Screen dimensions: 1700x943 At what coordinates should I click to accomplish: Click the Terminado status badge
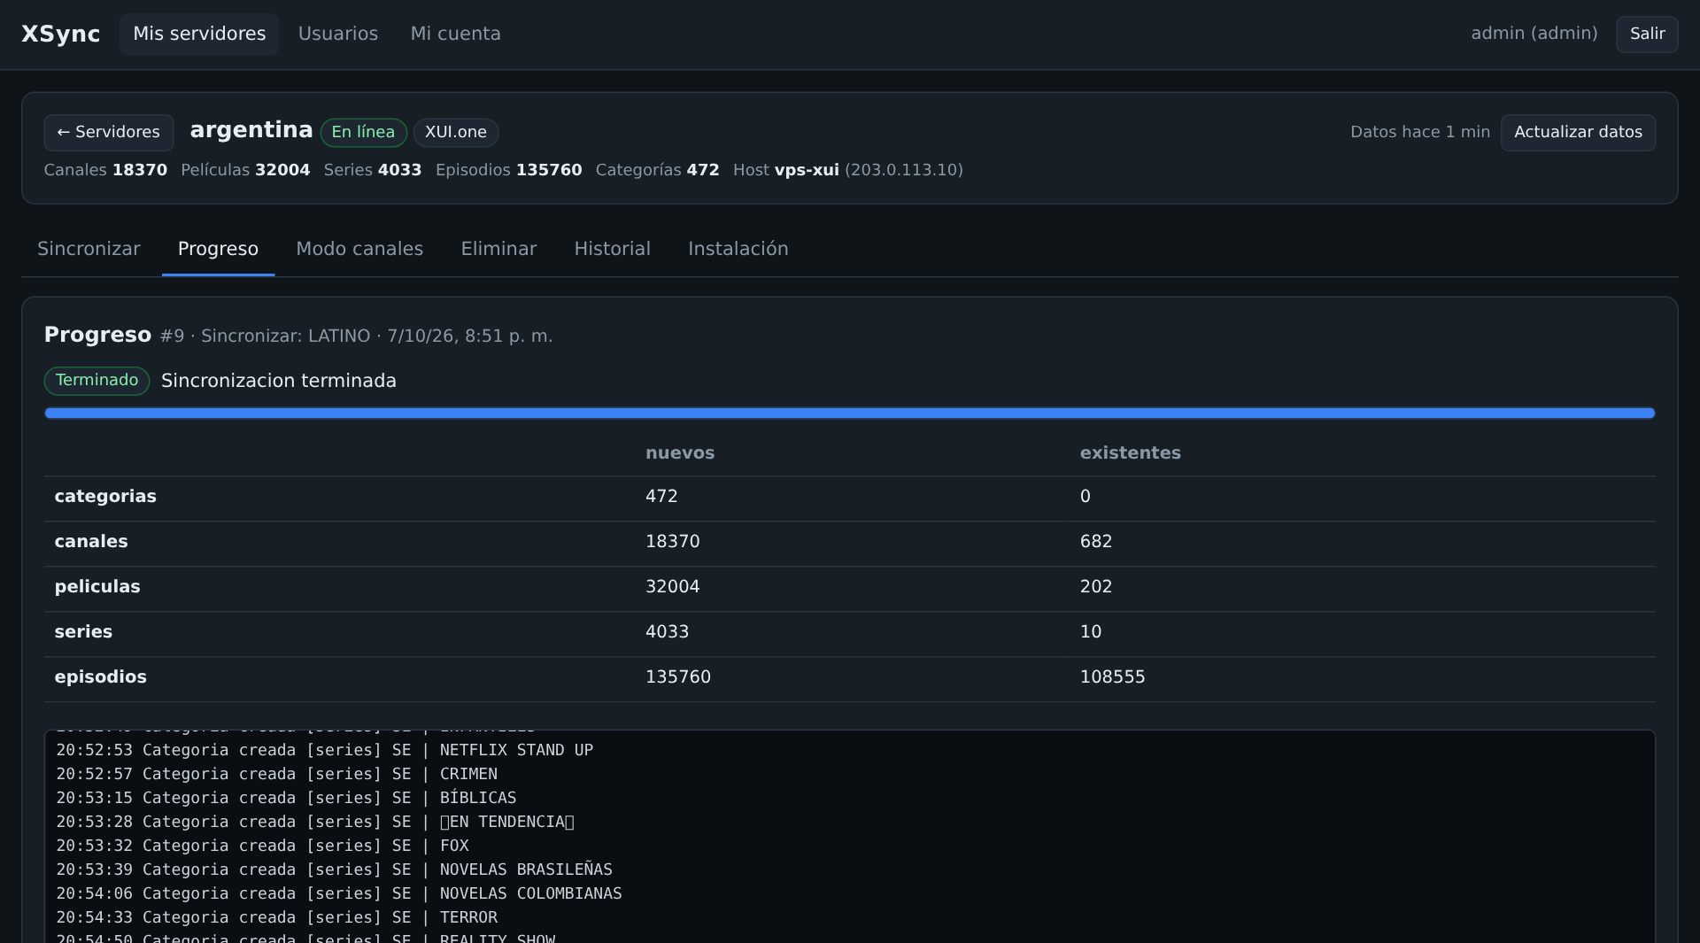(97, 381)
